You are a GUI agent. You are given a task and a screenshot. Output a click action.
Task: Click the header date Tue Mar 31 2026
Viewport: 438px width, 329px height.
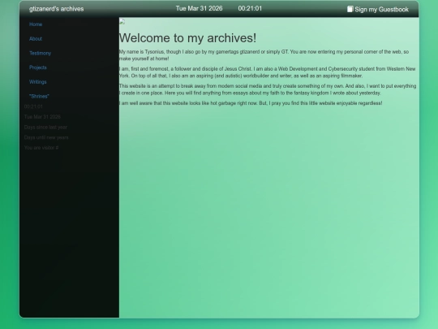coord(200,8)
